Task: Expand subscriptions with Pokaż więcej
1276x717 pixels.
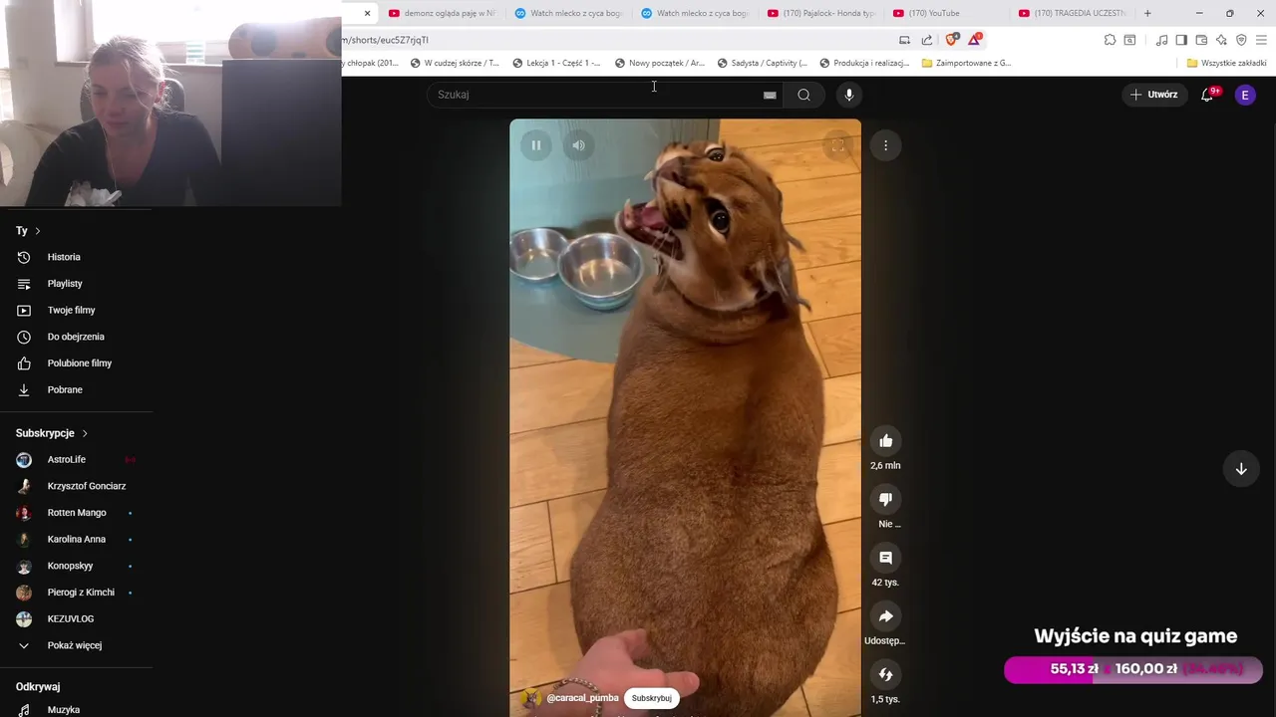Action: point(77,645)
